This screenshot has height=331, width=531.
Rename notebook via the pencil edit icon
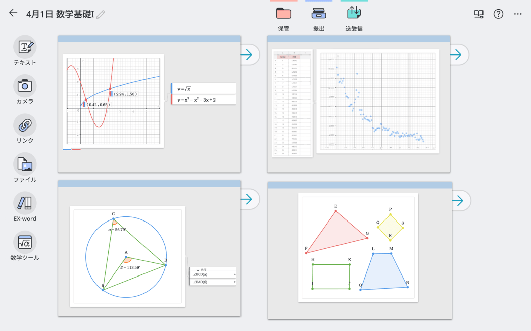pyautogui.click(x=100, y=15)
